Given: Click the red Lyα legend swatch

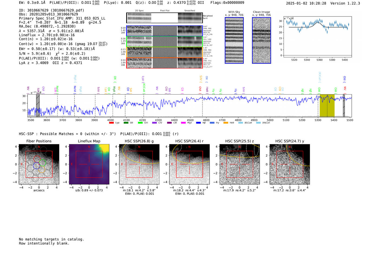Looking at the screenshot, I should [x=111, y=123].
